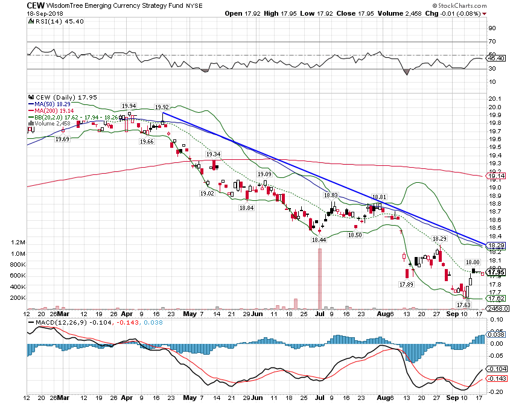The image size is (513, 403).
Task: Click the 18.50 price low callout
Action: coord(355,235)
